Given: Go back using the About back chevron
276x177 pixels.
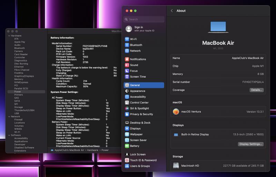Looking at the screenshot, I should [x=172, y=11].
